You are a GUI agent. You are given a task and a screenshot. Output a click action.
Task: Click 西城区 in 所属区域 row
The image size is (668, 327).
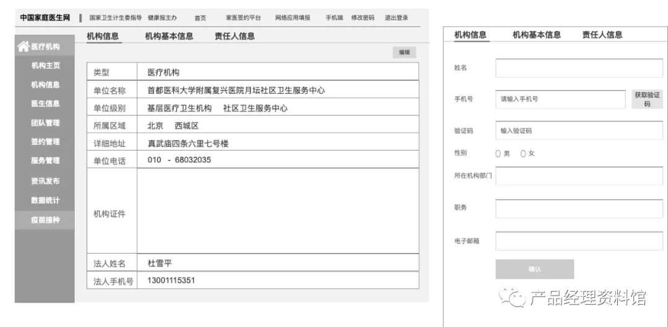[187, 126]
